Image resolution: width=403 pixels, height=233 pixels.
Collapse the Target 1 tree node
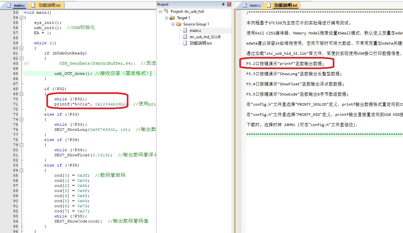167,18
